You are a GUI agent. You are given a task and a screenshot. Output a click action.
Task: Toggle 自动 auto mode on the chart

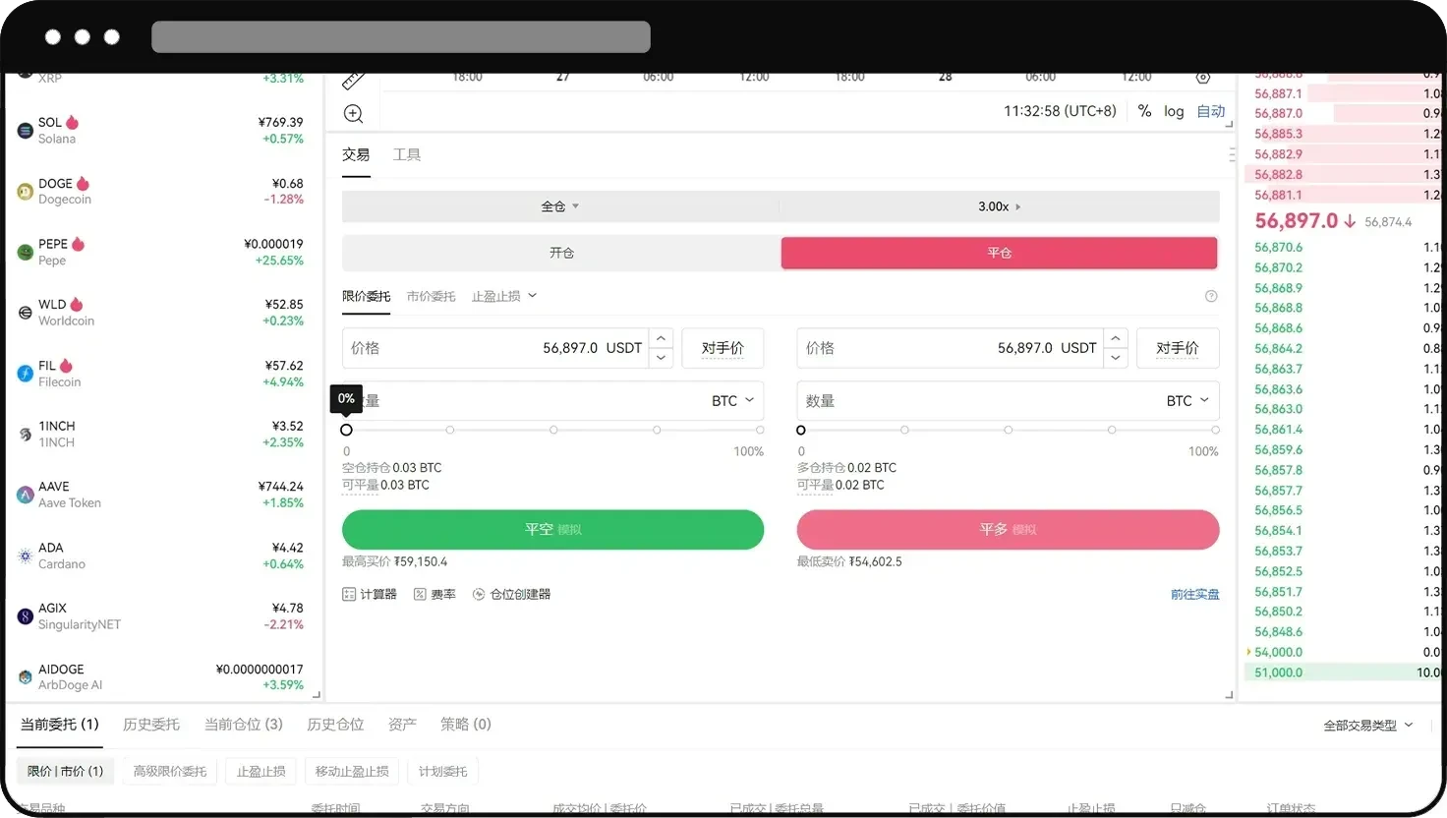pyautogui.click(x=1210, y=111)
